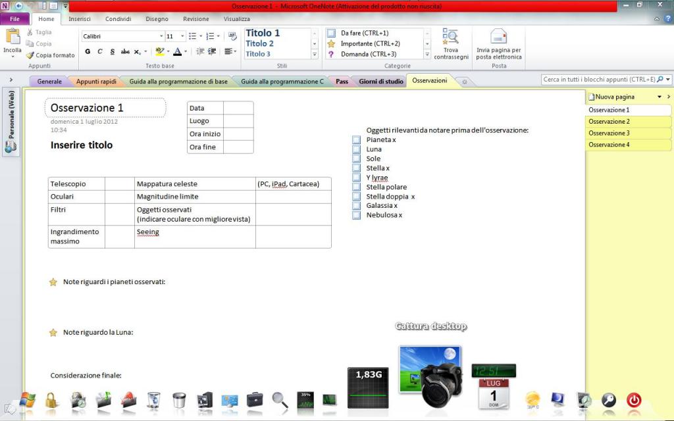Send page via Invia pagina per posta elettronica
The height and width of the screenshot is (421, 674).
pos(499,44)
